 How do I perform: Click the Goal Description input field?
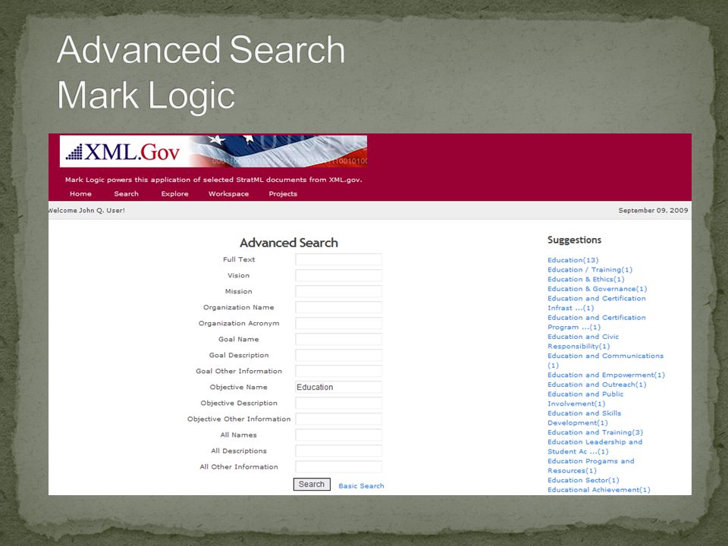click(x=338, y=355)
